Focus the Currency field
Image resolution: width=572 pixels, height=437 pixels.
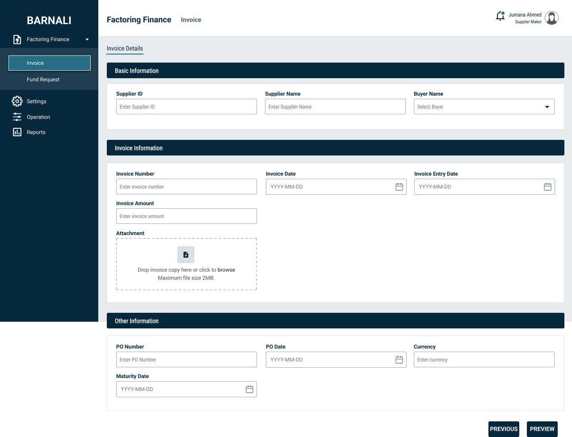click(484, 360)
